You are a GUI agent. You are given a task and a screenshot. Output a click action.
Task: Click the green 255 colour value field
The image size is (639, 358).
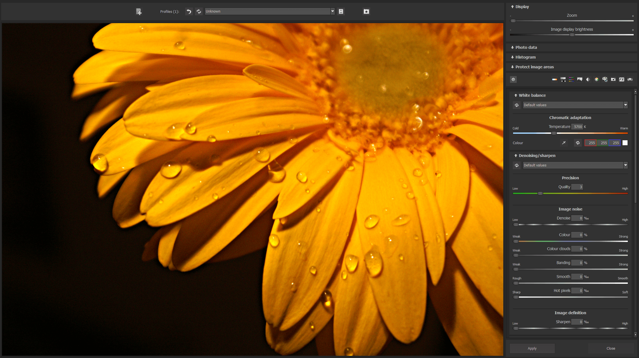[x=602, y=143]
